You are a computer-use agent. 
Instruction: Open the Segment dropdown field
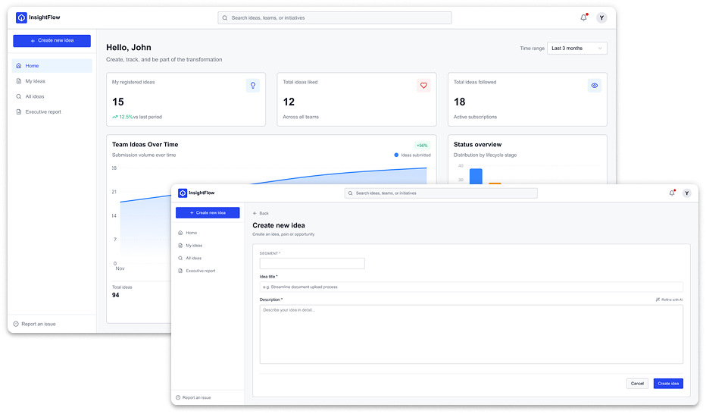tap(312, 264)
